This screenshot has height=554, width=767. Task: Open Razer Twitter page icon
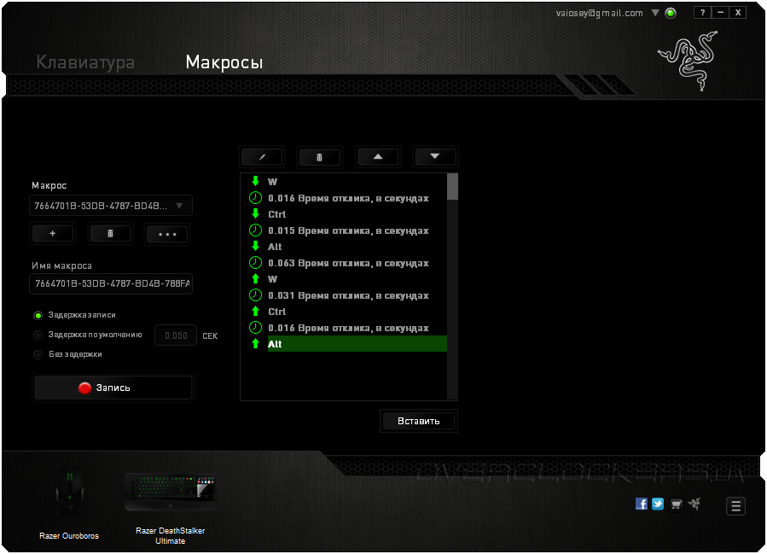pyautogui.click(x=658, y=504)
